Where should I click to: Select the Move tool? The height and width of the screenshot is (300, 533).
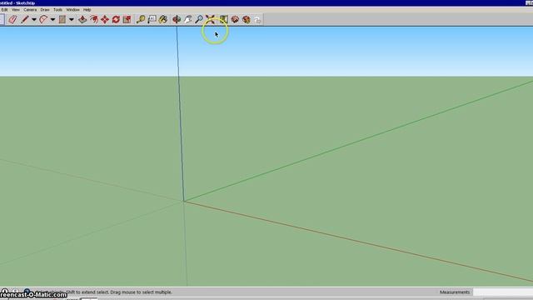click(105, 19)
